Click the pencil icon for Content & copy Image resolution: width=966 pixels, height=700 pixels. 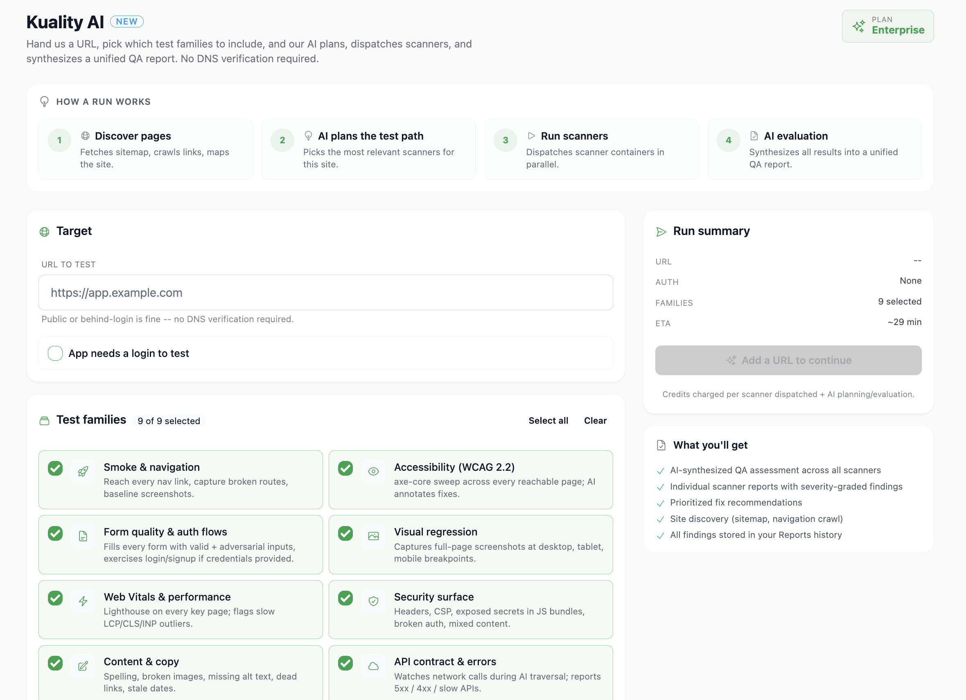coord(83,666)
